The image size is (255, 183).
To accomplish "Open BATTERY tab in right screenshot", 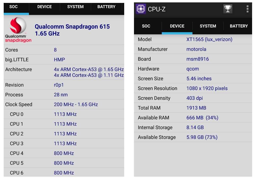I will tap(239, 26).
